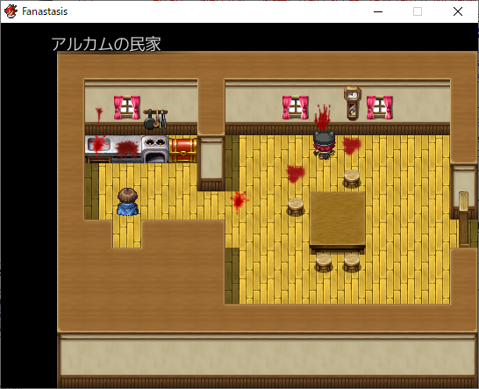Minimize the Fanastasis window

(x=378, y=11)
